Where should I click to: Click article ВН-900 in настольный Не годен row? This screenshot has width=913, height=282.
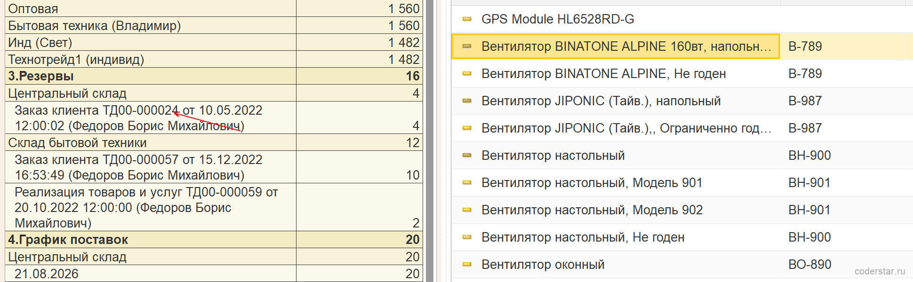click(x=809, y=237)
